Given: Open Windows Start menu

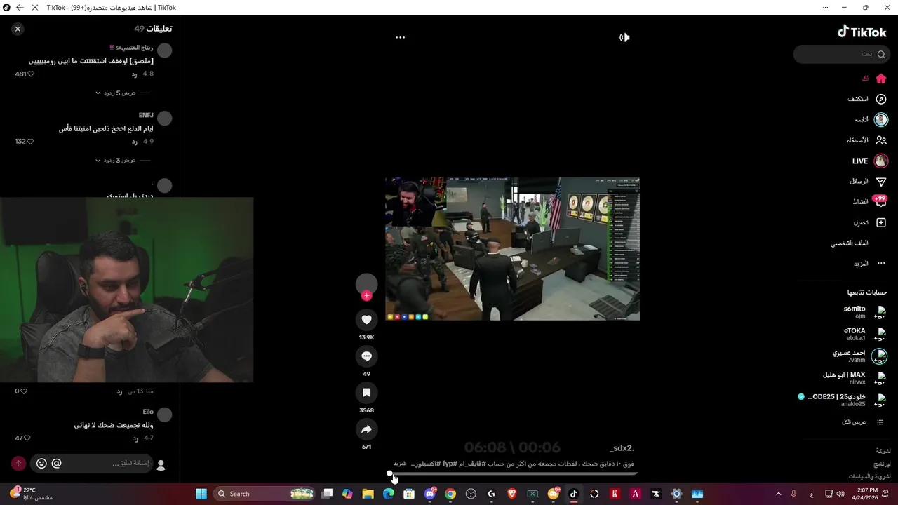Looking at the screenshot, I should (x=201, y=494).
